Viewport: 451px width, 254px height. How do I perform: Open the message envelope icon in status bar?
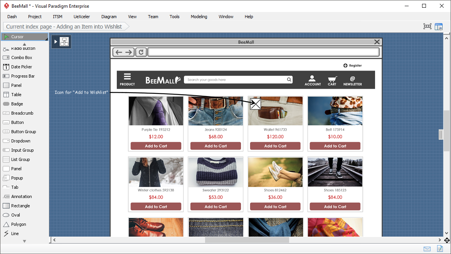coord(427,249)
